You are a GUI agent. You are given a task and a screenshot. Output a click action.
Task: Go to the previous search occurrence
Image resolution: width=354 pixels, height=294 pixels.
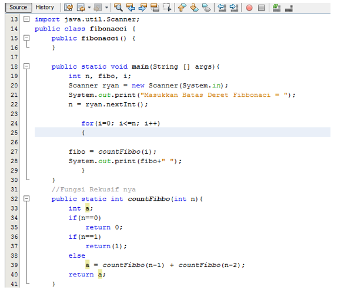pos(131,8)
